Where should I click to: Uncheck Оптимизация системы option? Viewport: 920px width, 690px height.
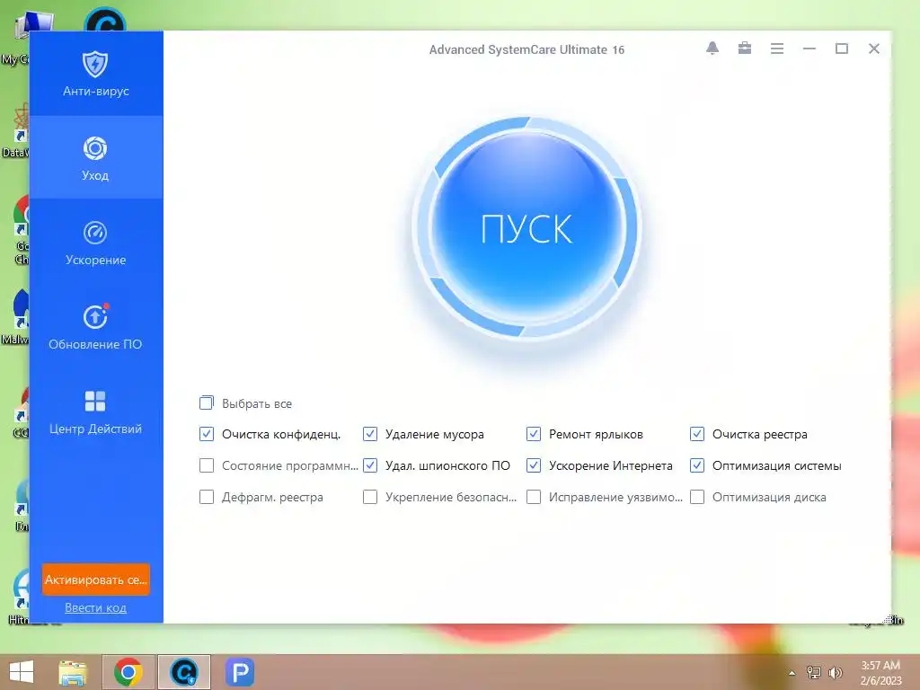pos(697,465)
